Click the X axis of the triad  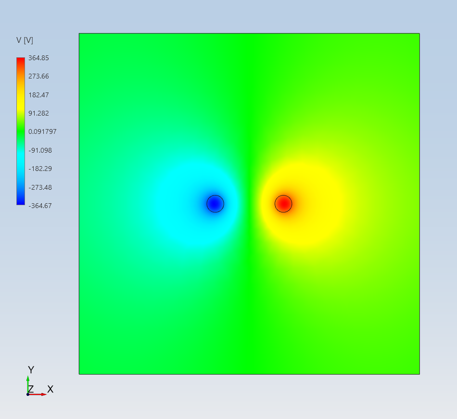click(x=38, y=394)
